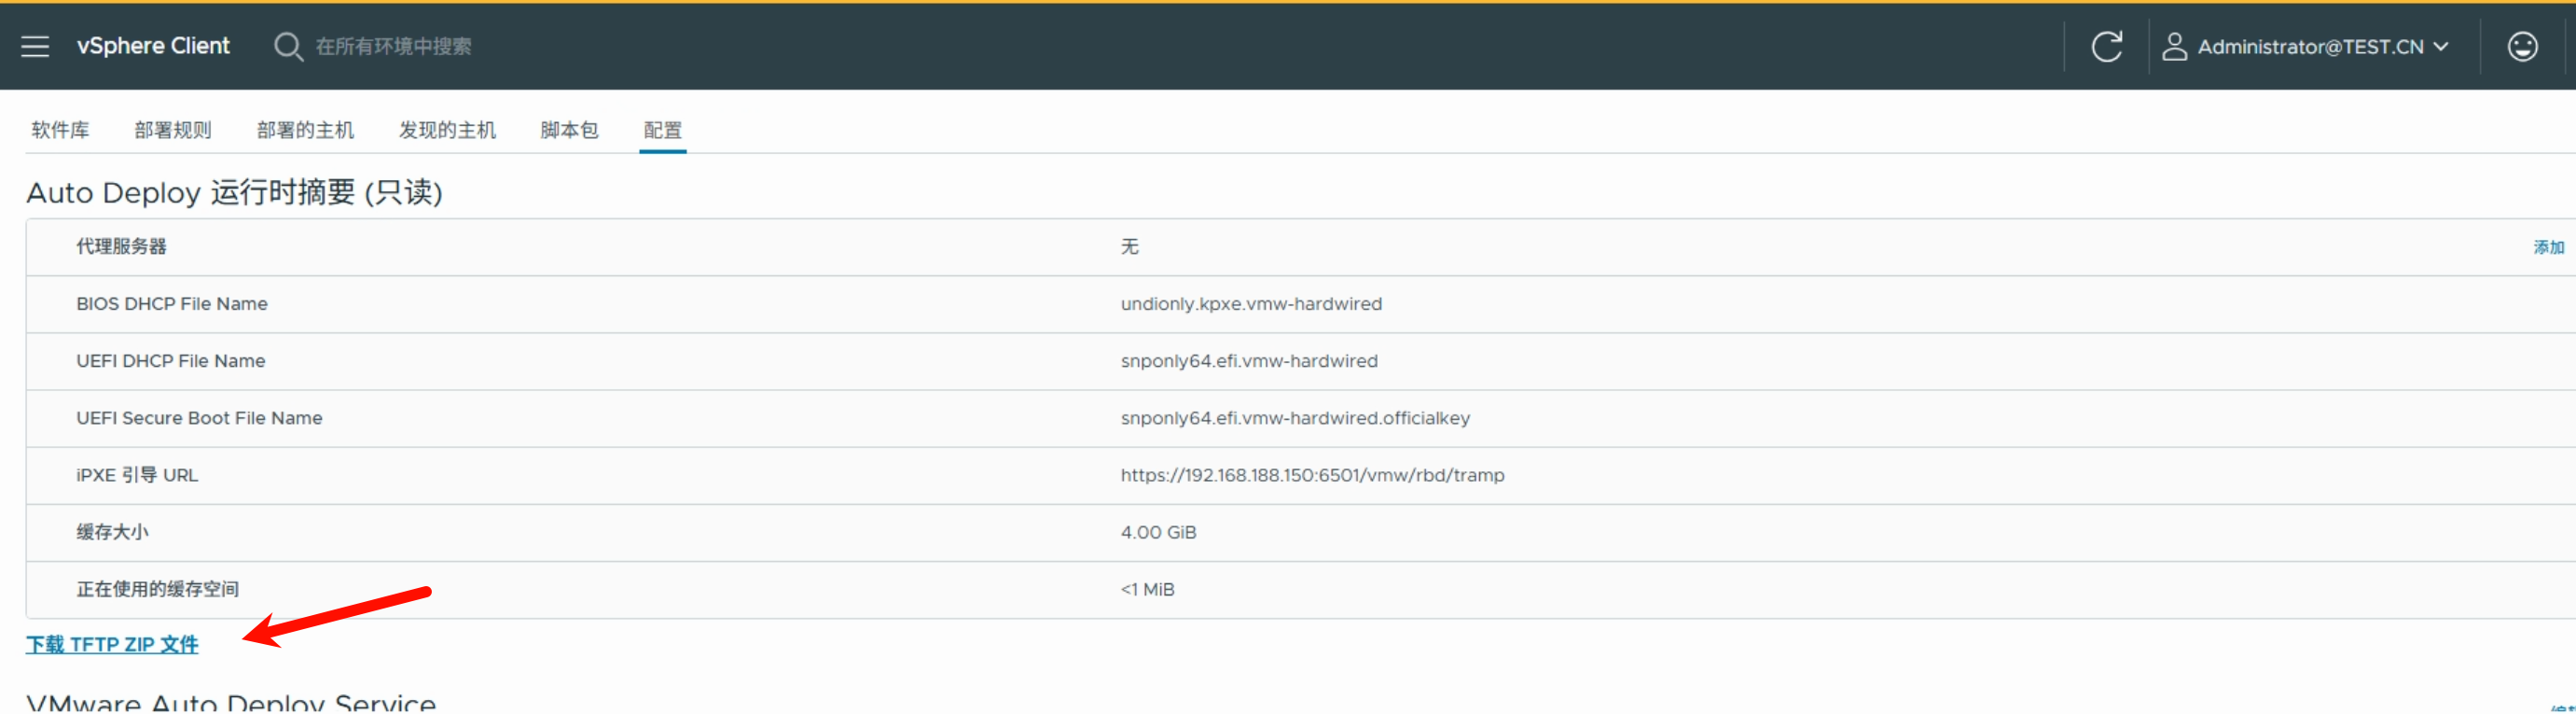Click the Auto Deploy 运行时摘要 heading
The image size is (2576, 714).
coord(234,192)
